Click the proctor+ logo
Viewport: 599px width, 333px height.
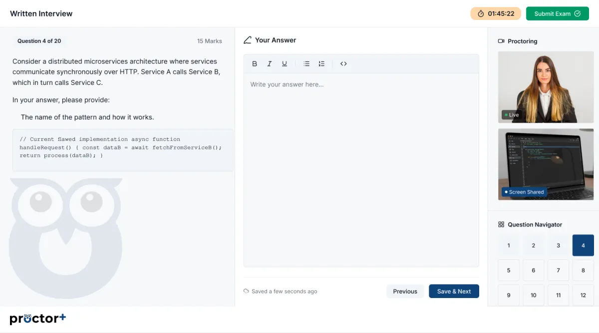click(38, 319)
